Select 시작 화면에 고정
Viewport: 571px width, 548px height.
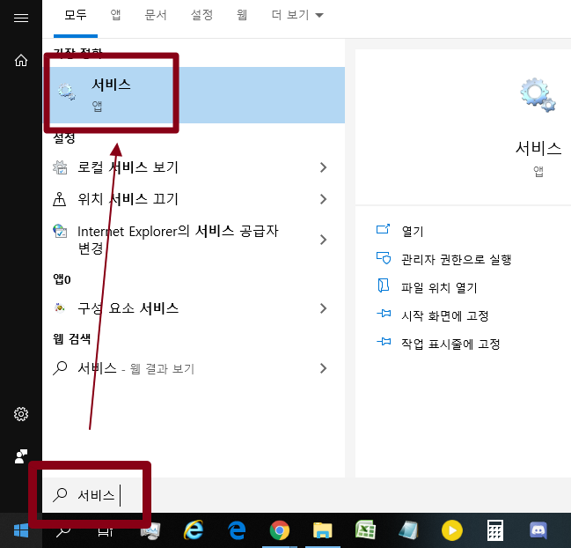[444, 315]
